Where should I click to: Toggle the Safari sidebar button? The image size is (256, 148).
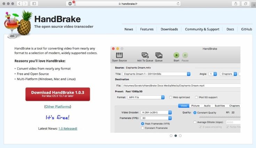34,3
